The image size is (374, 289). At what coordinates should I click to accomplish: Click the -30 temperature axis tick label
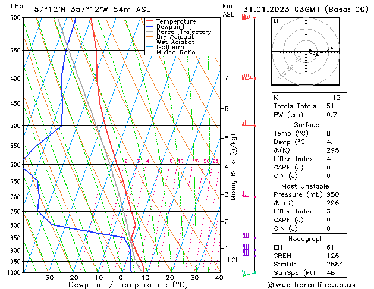click(x=47, y=278)
